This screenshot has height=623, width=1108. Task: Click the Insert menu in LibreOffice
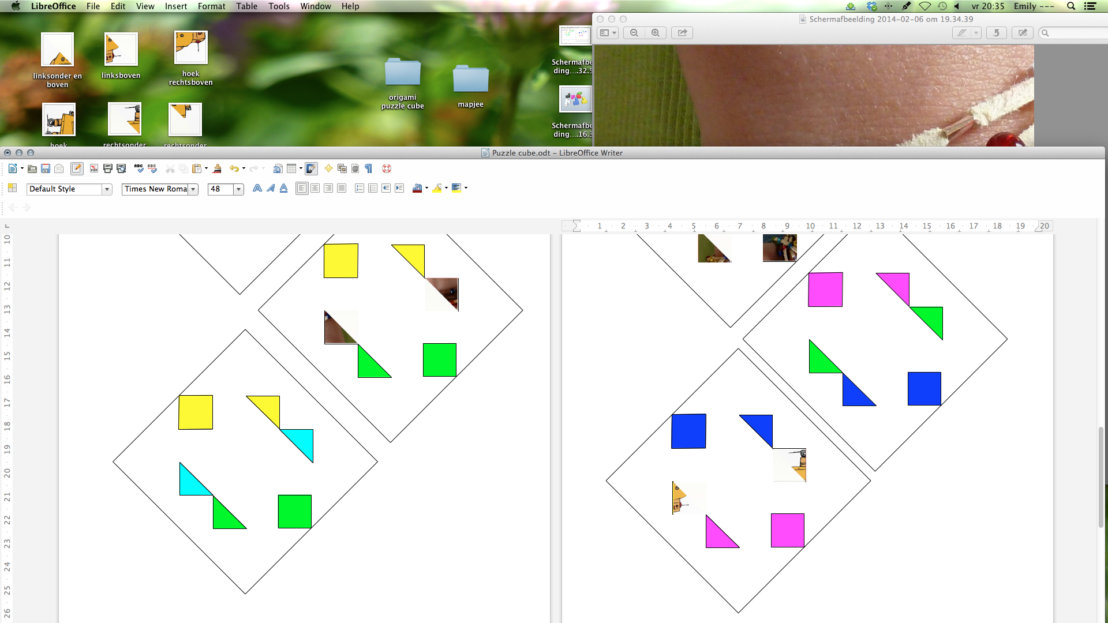click(x=176, y=6)
